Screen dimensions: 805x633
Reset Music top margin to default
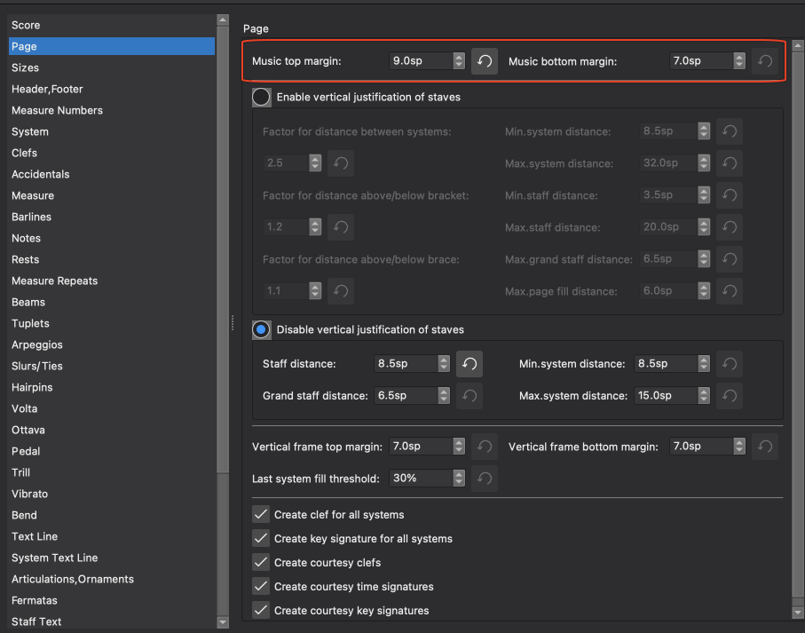[484, 60]
